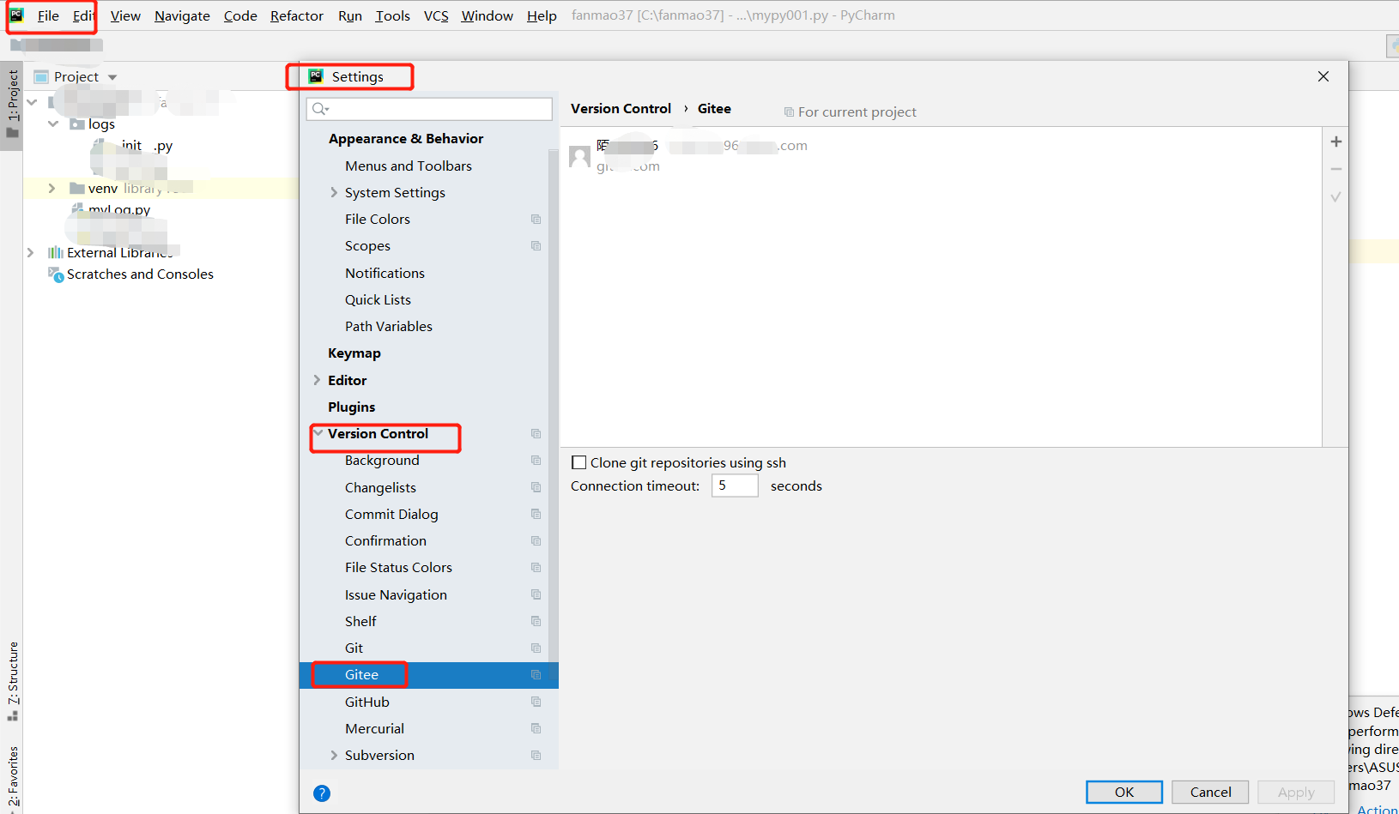Open the Code menu

pos(240,15)
